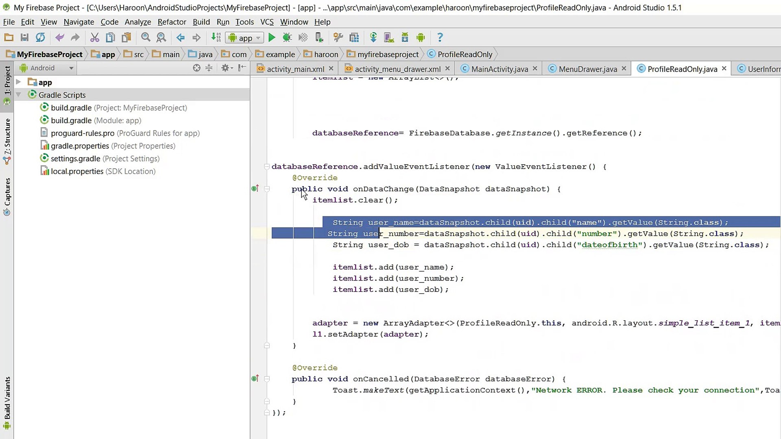781x439 pixels.
Task: Open the app run configuration dropdown
Action: (245, 38)
